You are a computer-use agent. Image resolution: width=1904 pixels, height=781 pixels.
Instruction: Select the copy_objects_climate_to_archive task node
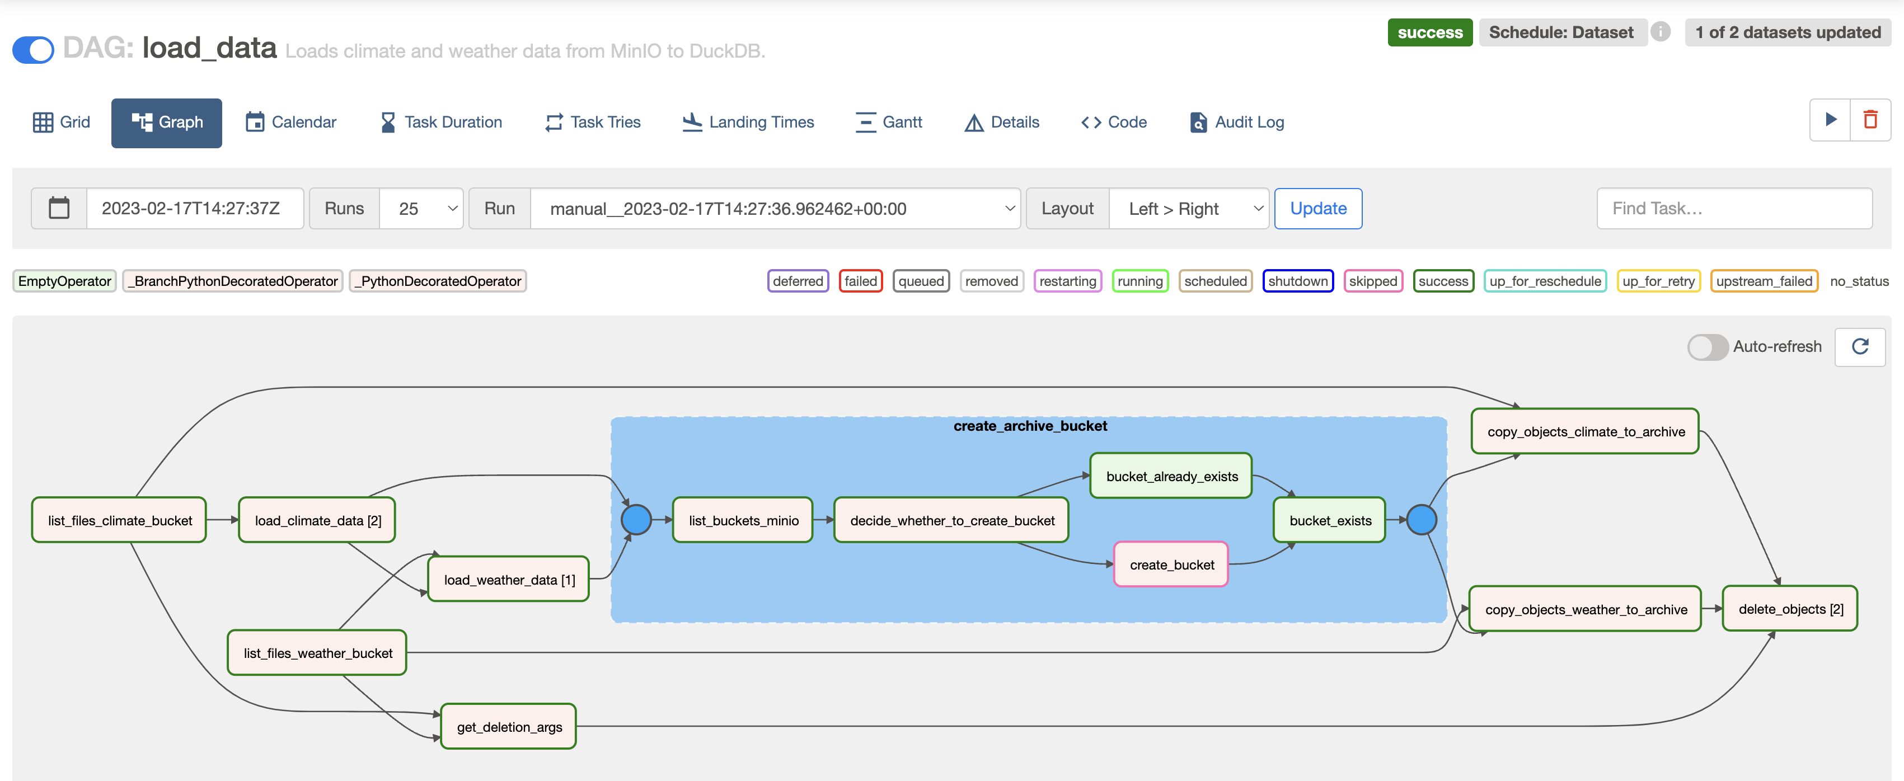coord(1584,431)
